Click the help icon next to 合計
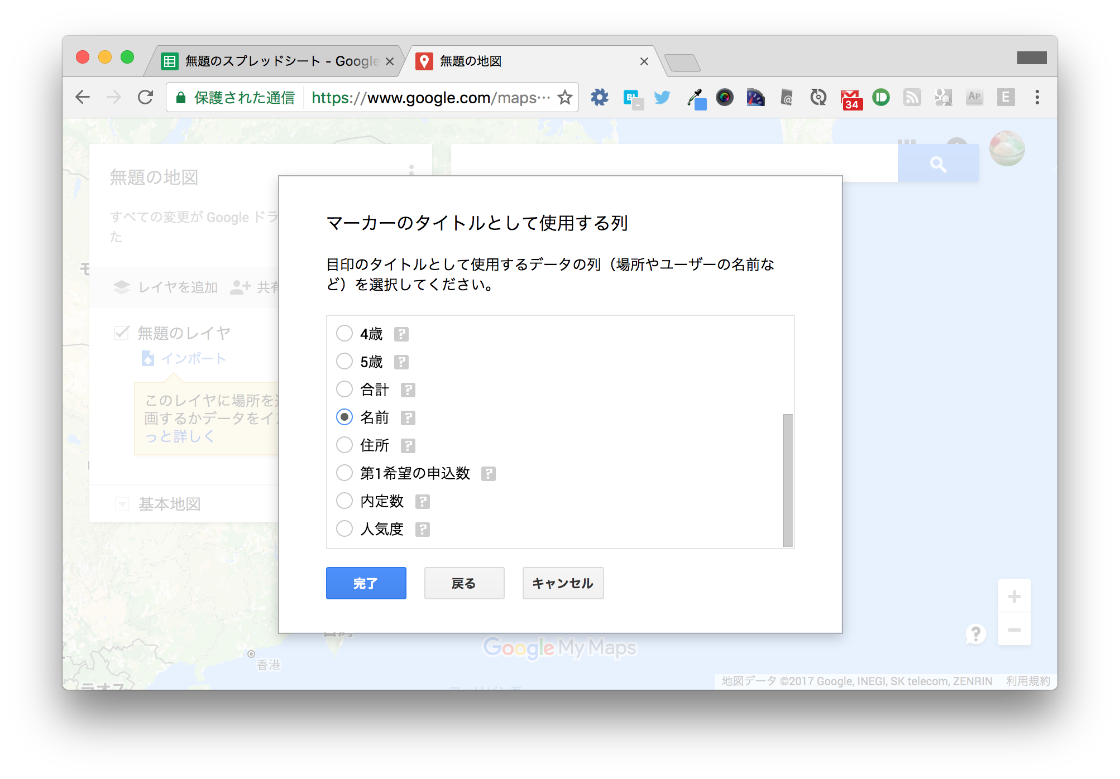Viewport: 1120px width, 779px height. click(x=408, y=390)
